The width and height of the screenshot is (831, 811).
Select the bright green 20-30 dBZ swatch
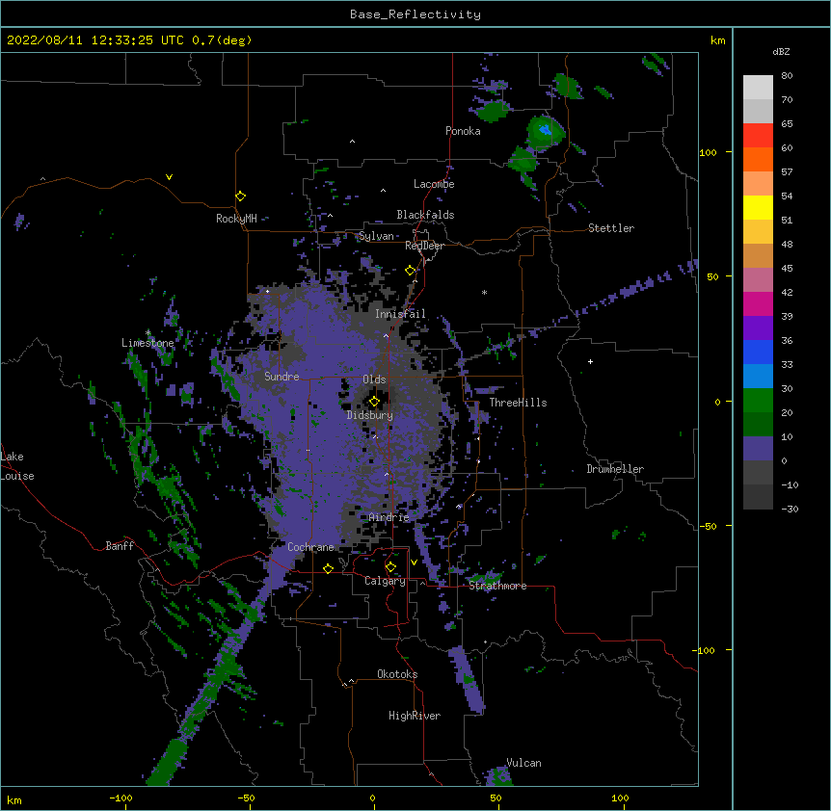point(758,401)
